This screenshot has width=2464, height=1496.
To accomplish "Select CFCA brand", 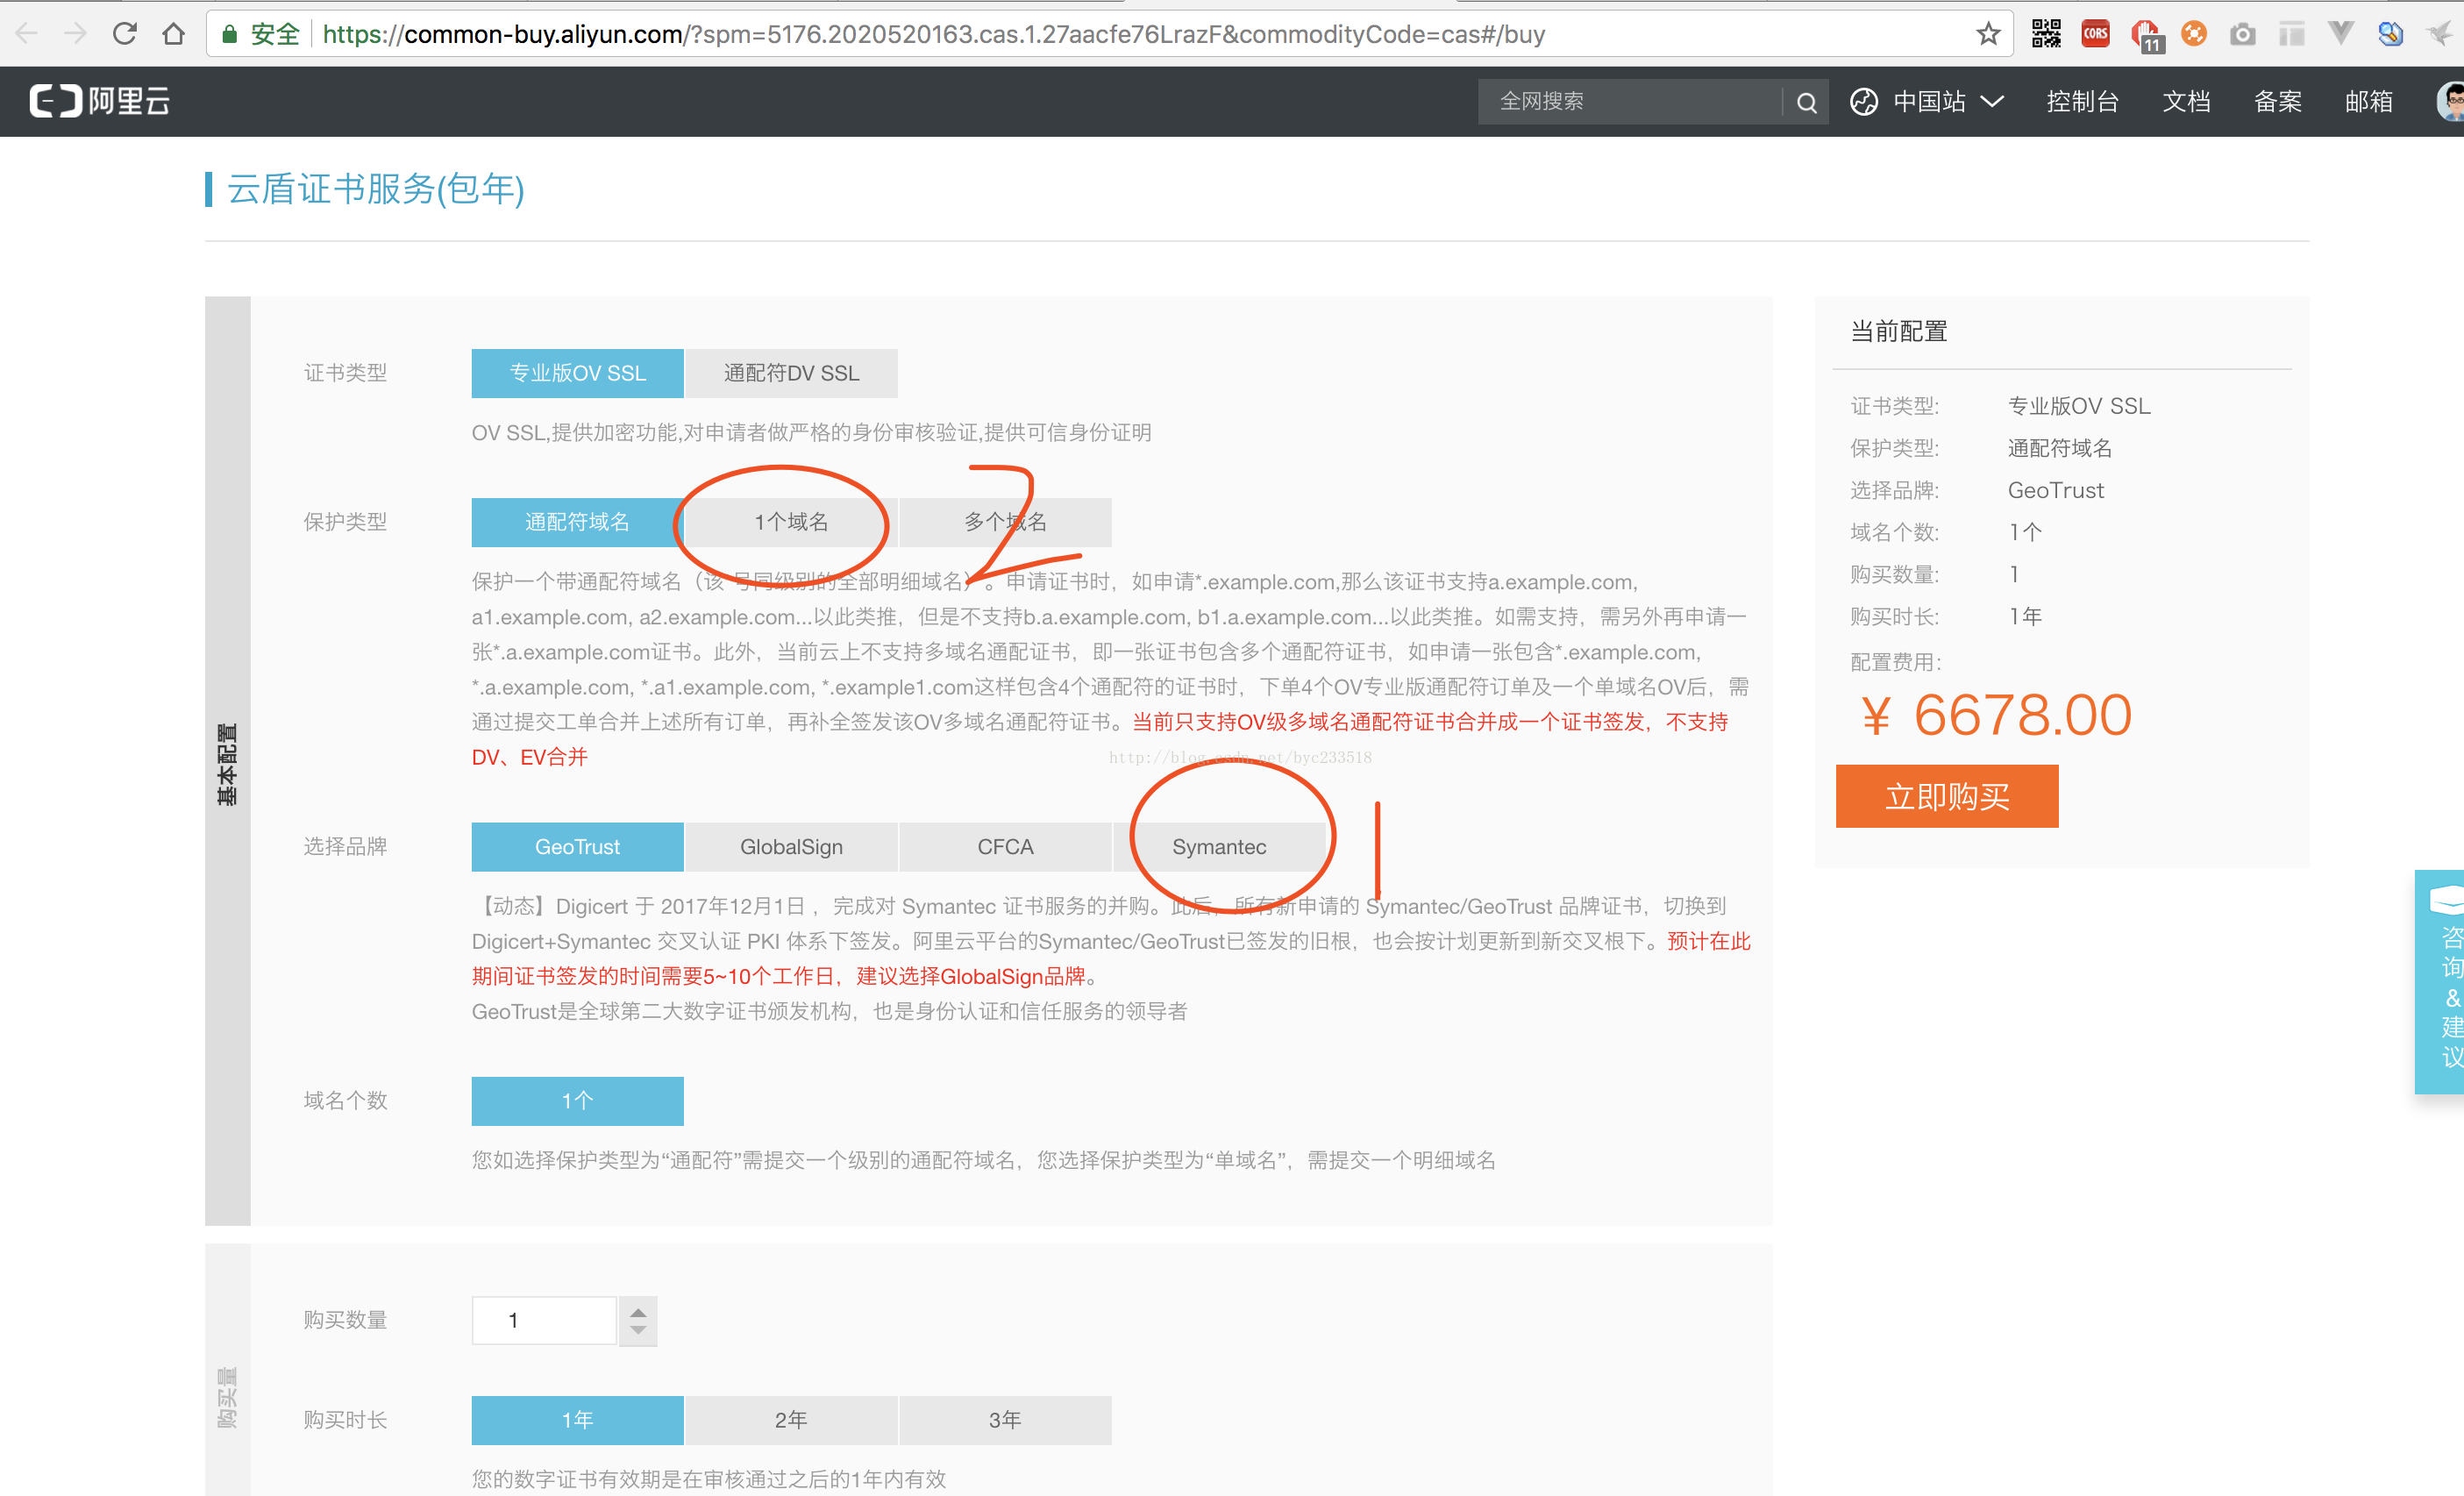I will (x=1005, y=847).
